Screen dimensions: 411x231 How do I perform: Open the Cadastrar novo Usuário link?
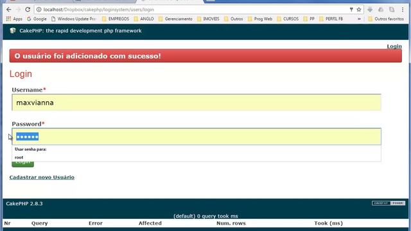pyautogui.click(x=42, y=177)
